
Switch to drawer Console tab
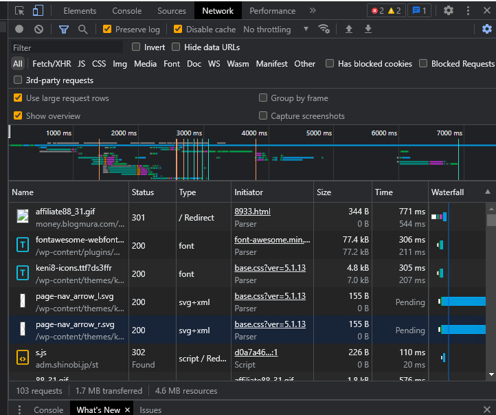pyautogui.click(x=48, y=410)
